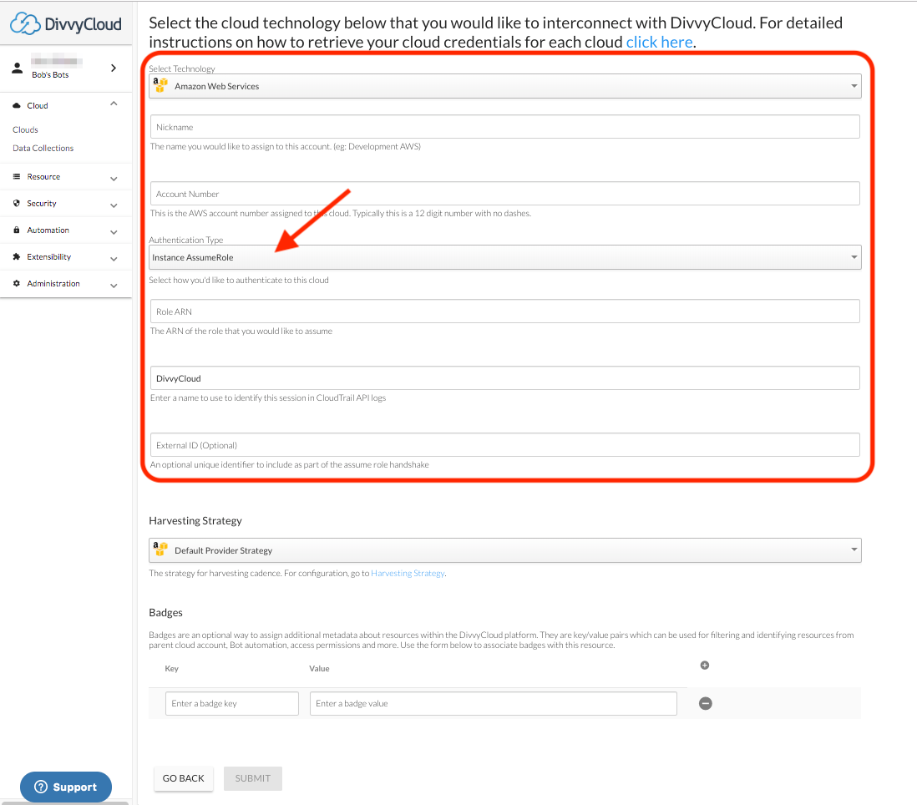Follow the 'click here' credentials link
The image size is (917, 805).
pyautogui.click(x=659, y=42)
